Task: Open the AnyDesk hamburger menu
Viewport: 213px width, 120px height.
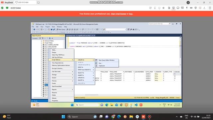Action: pyautogui.click(x=210, y=8)
